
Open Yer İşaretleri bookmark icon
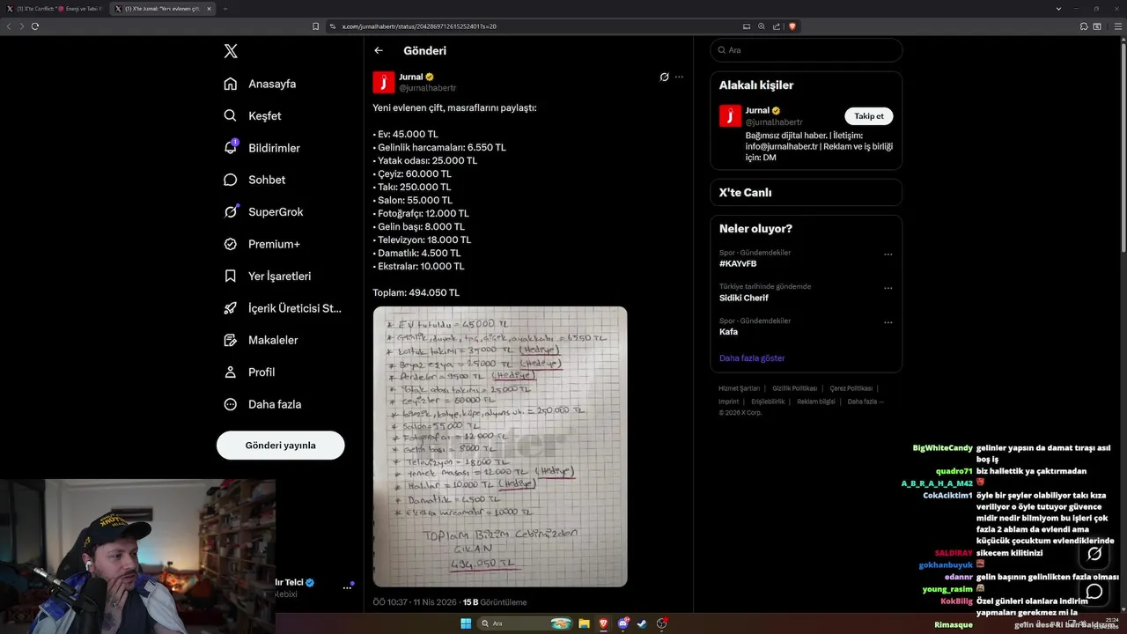click(231, 276)
